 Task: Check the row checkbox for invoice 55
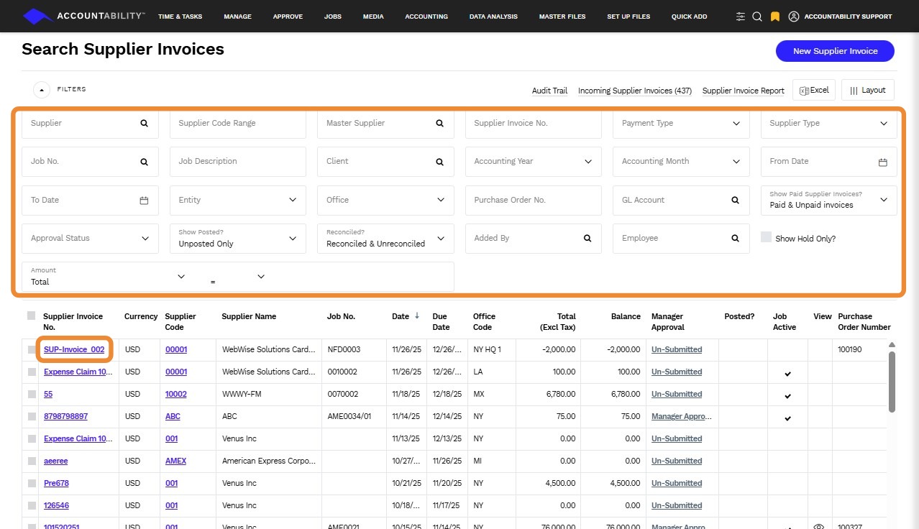(32, 395)
